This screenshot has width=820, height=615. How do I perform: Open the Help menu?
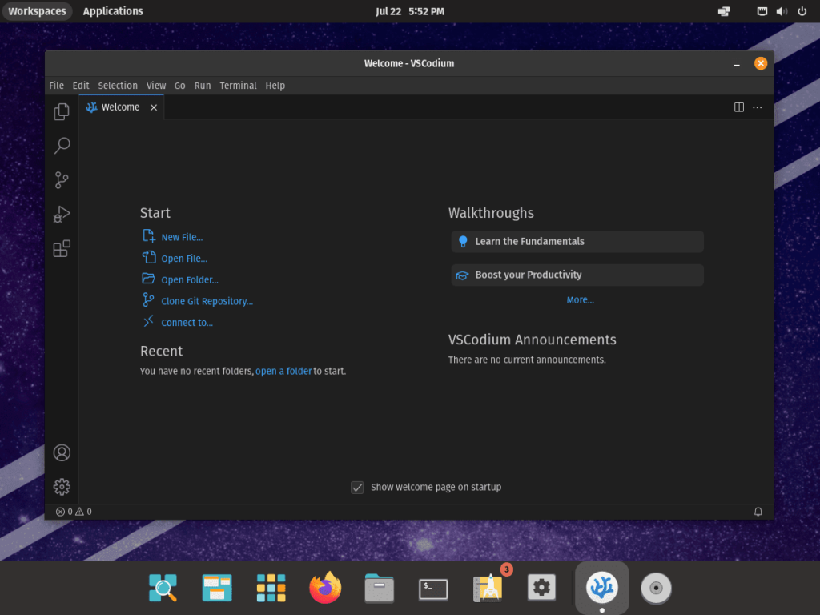(275, 86)
